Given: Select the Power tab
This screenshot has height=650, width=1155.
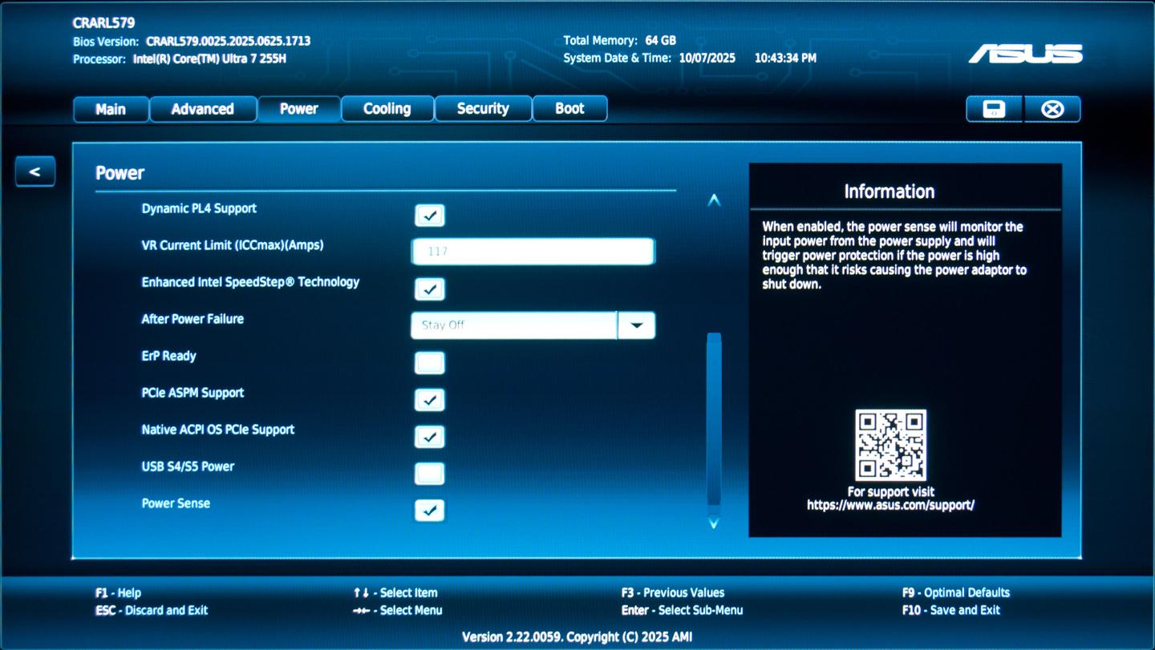Looking at the screenshot, I should coord(299,109).
